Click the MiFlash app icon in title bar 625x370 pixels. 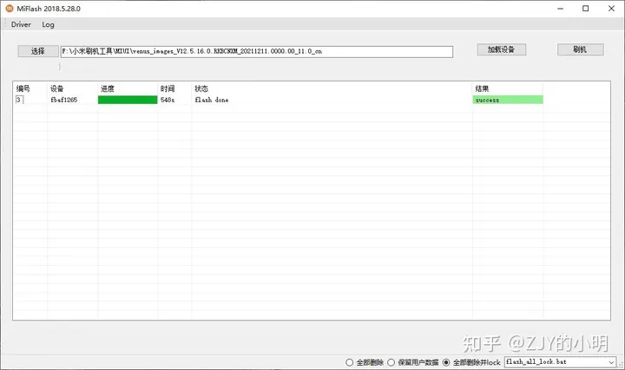click(10, 8)
